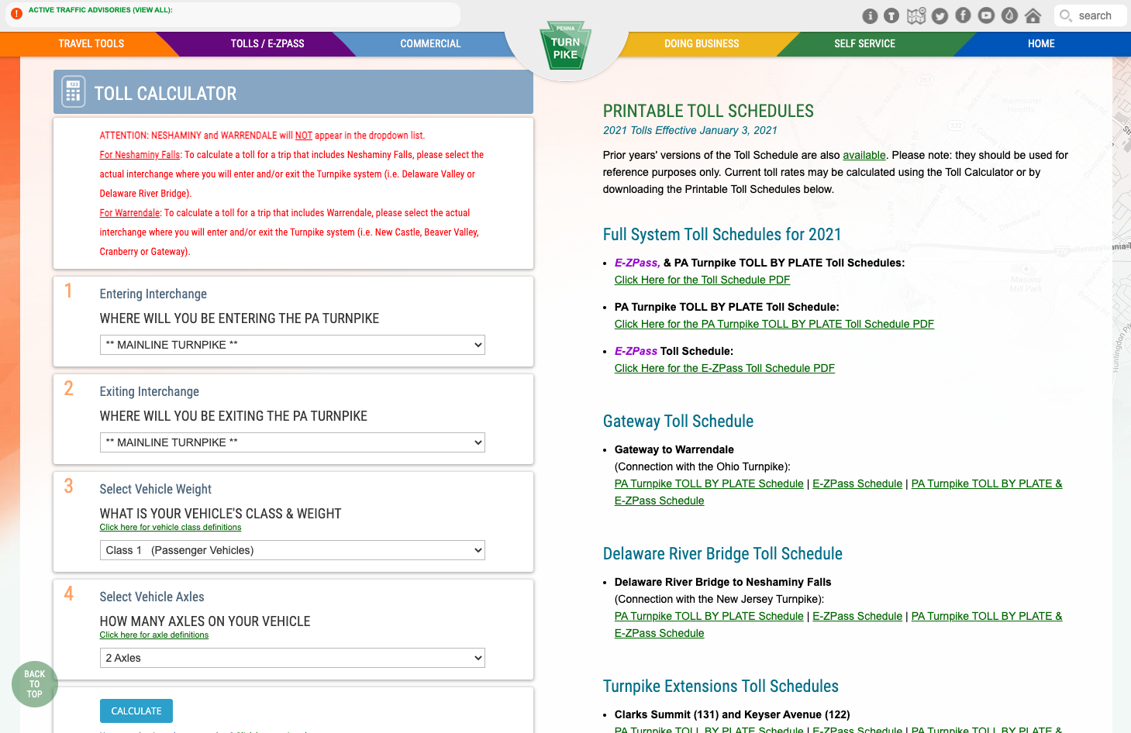Open Active Traffic Advisories view all
The width and height of the screenshot is (1131, 733).
(101, 10)
